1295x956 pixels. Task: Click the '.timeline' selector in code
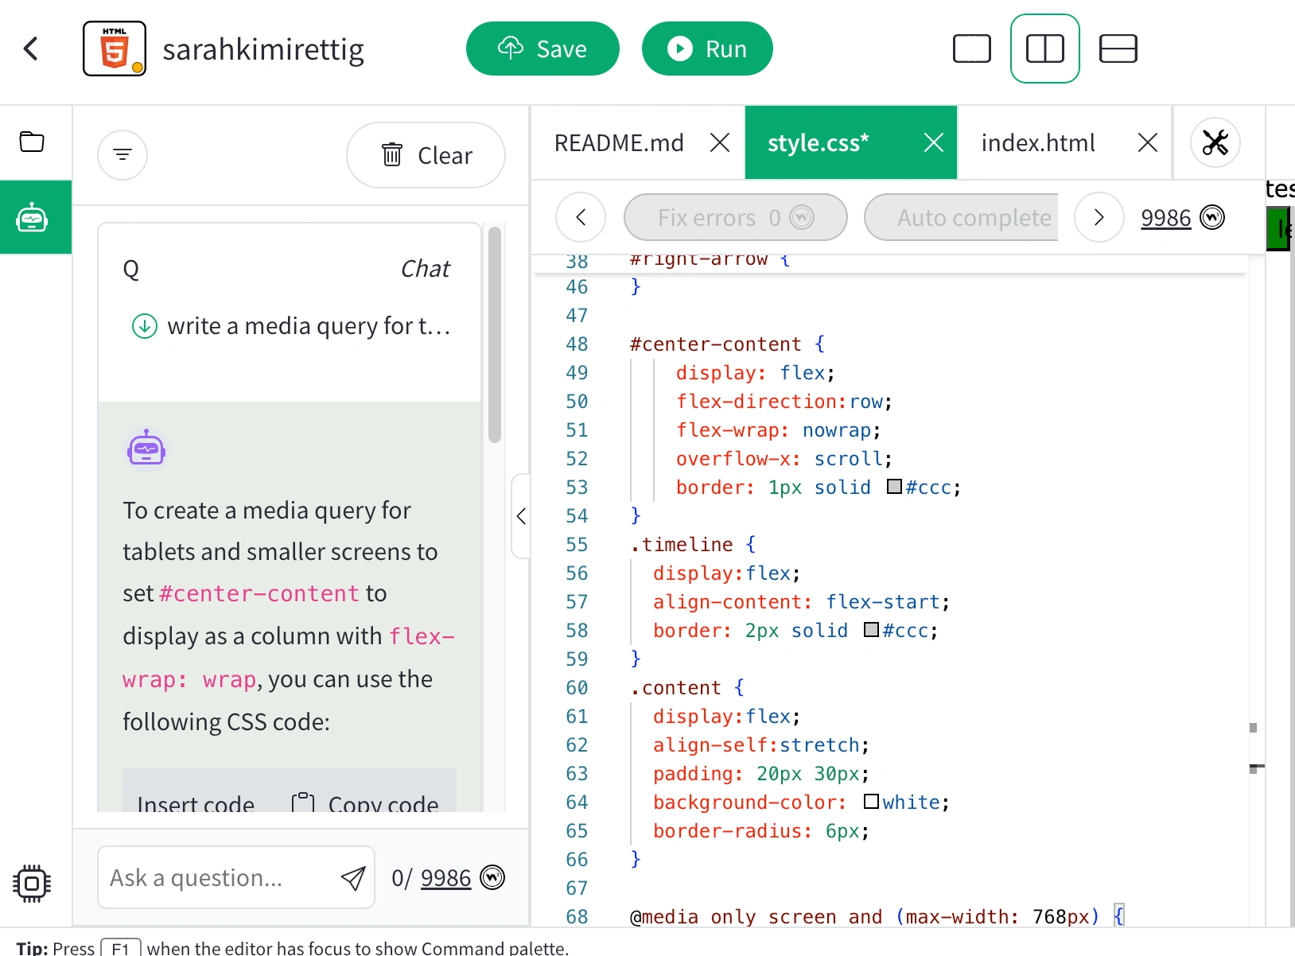tap(681, 545)
